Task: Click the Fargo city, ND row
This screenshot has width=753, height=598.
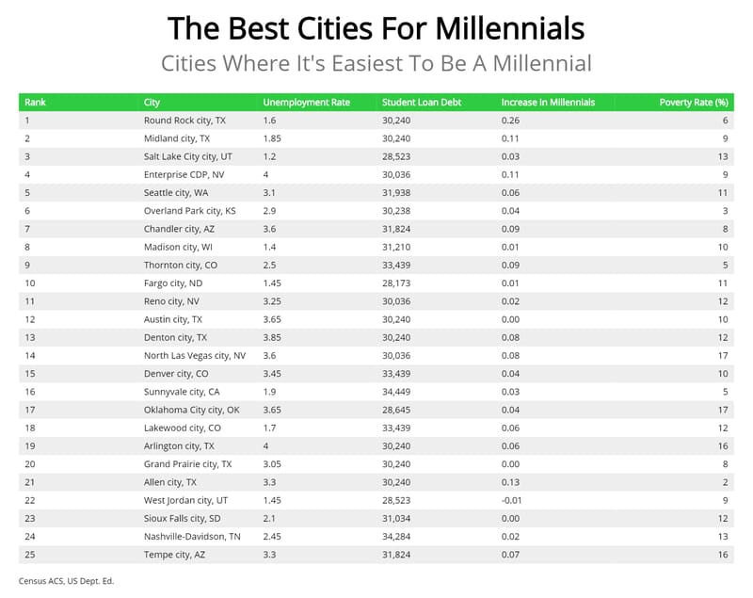Action: [x=173, y=283]
